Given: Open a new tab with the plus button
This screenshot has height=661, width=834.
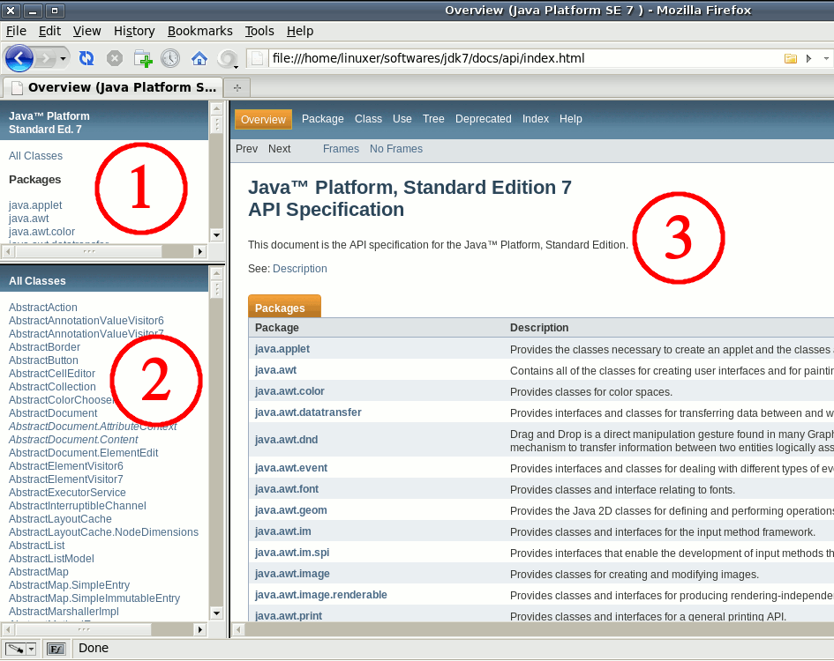Looking at the screenshot, I should click(x=237, y=87).
